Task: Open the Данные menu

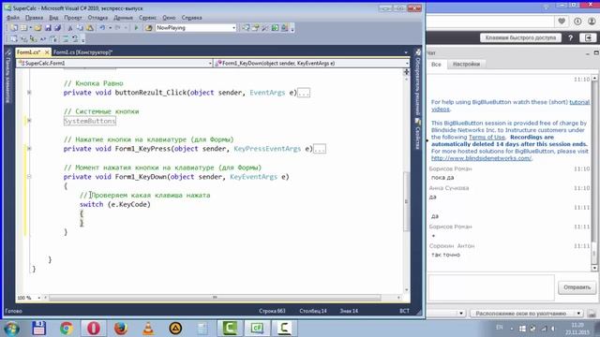Action: pyautogui.click(x=123, y=18)
